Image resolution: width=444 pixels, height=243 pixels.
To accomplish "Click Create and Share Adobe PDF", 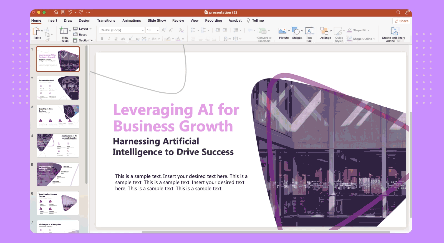I will [x=393, y=35].
